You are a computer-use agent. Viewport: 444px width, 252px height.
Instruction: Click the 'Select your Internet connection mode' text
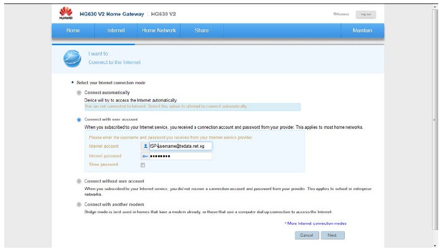tap(111, 83)
